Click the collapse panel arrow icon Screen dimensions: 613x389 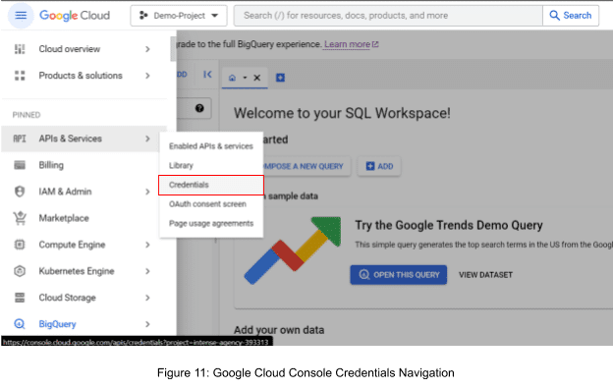pyautogui.click(x=207, y=75)
